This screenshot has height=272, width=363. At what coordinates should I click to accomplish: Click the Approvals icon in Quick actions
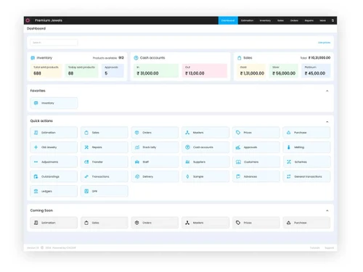[x=238, y=147]
